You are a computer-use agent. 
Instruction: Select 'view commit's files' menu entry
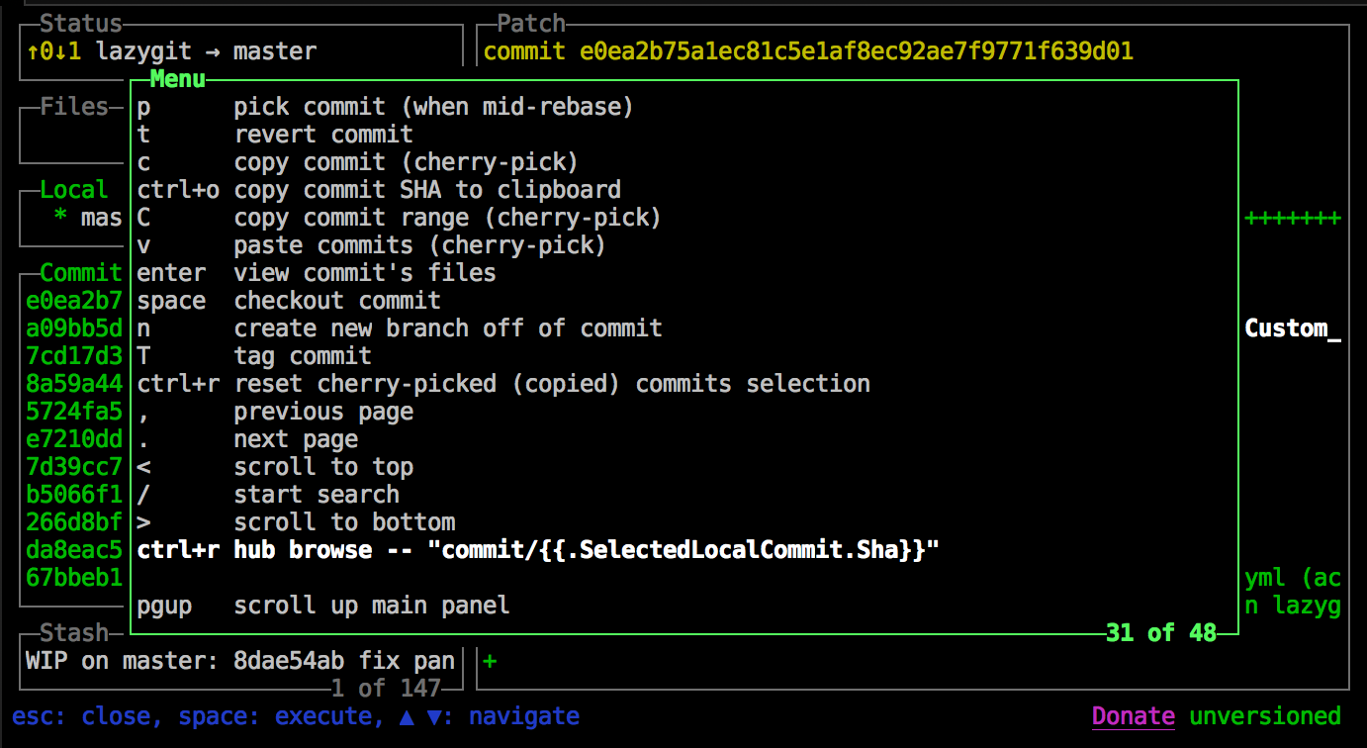tap(684, 272)
